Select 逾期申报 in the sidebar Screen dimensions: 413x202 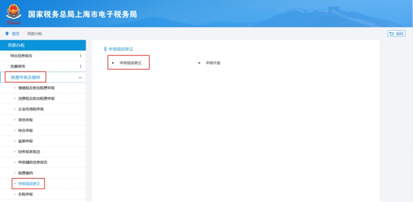[x=26, y=141]
